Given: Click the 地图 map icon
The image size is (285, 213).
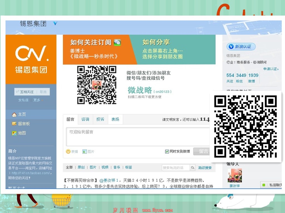Looking at the screenshot, I should (x=14, y=133).
